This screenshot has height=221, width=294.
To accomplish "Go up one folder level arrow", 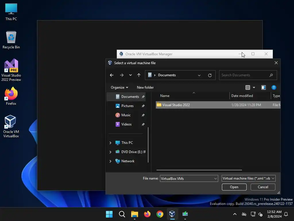I will click(139, 75).
